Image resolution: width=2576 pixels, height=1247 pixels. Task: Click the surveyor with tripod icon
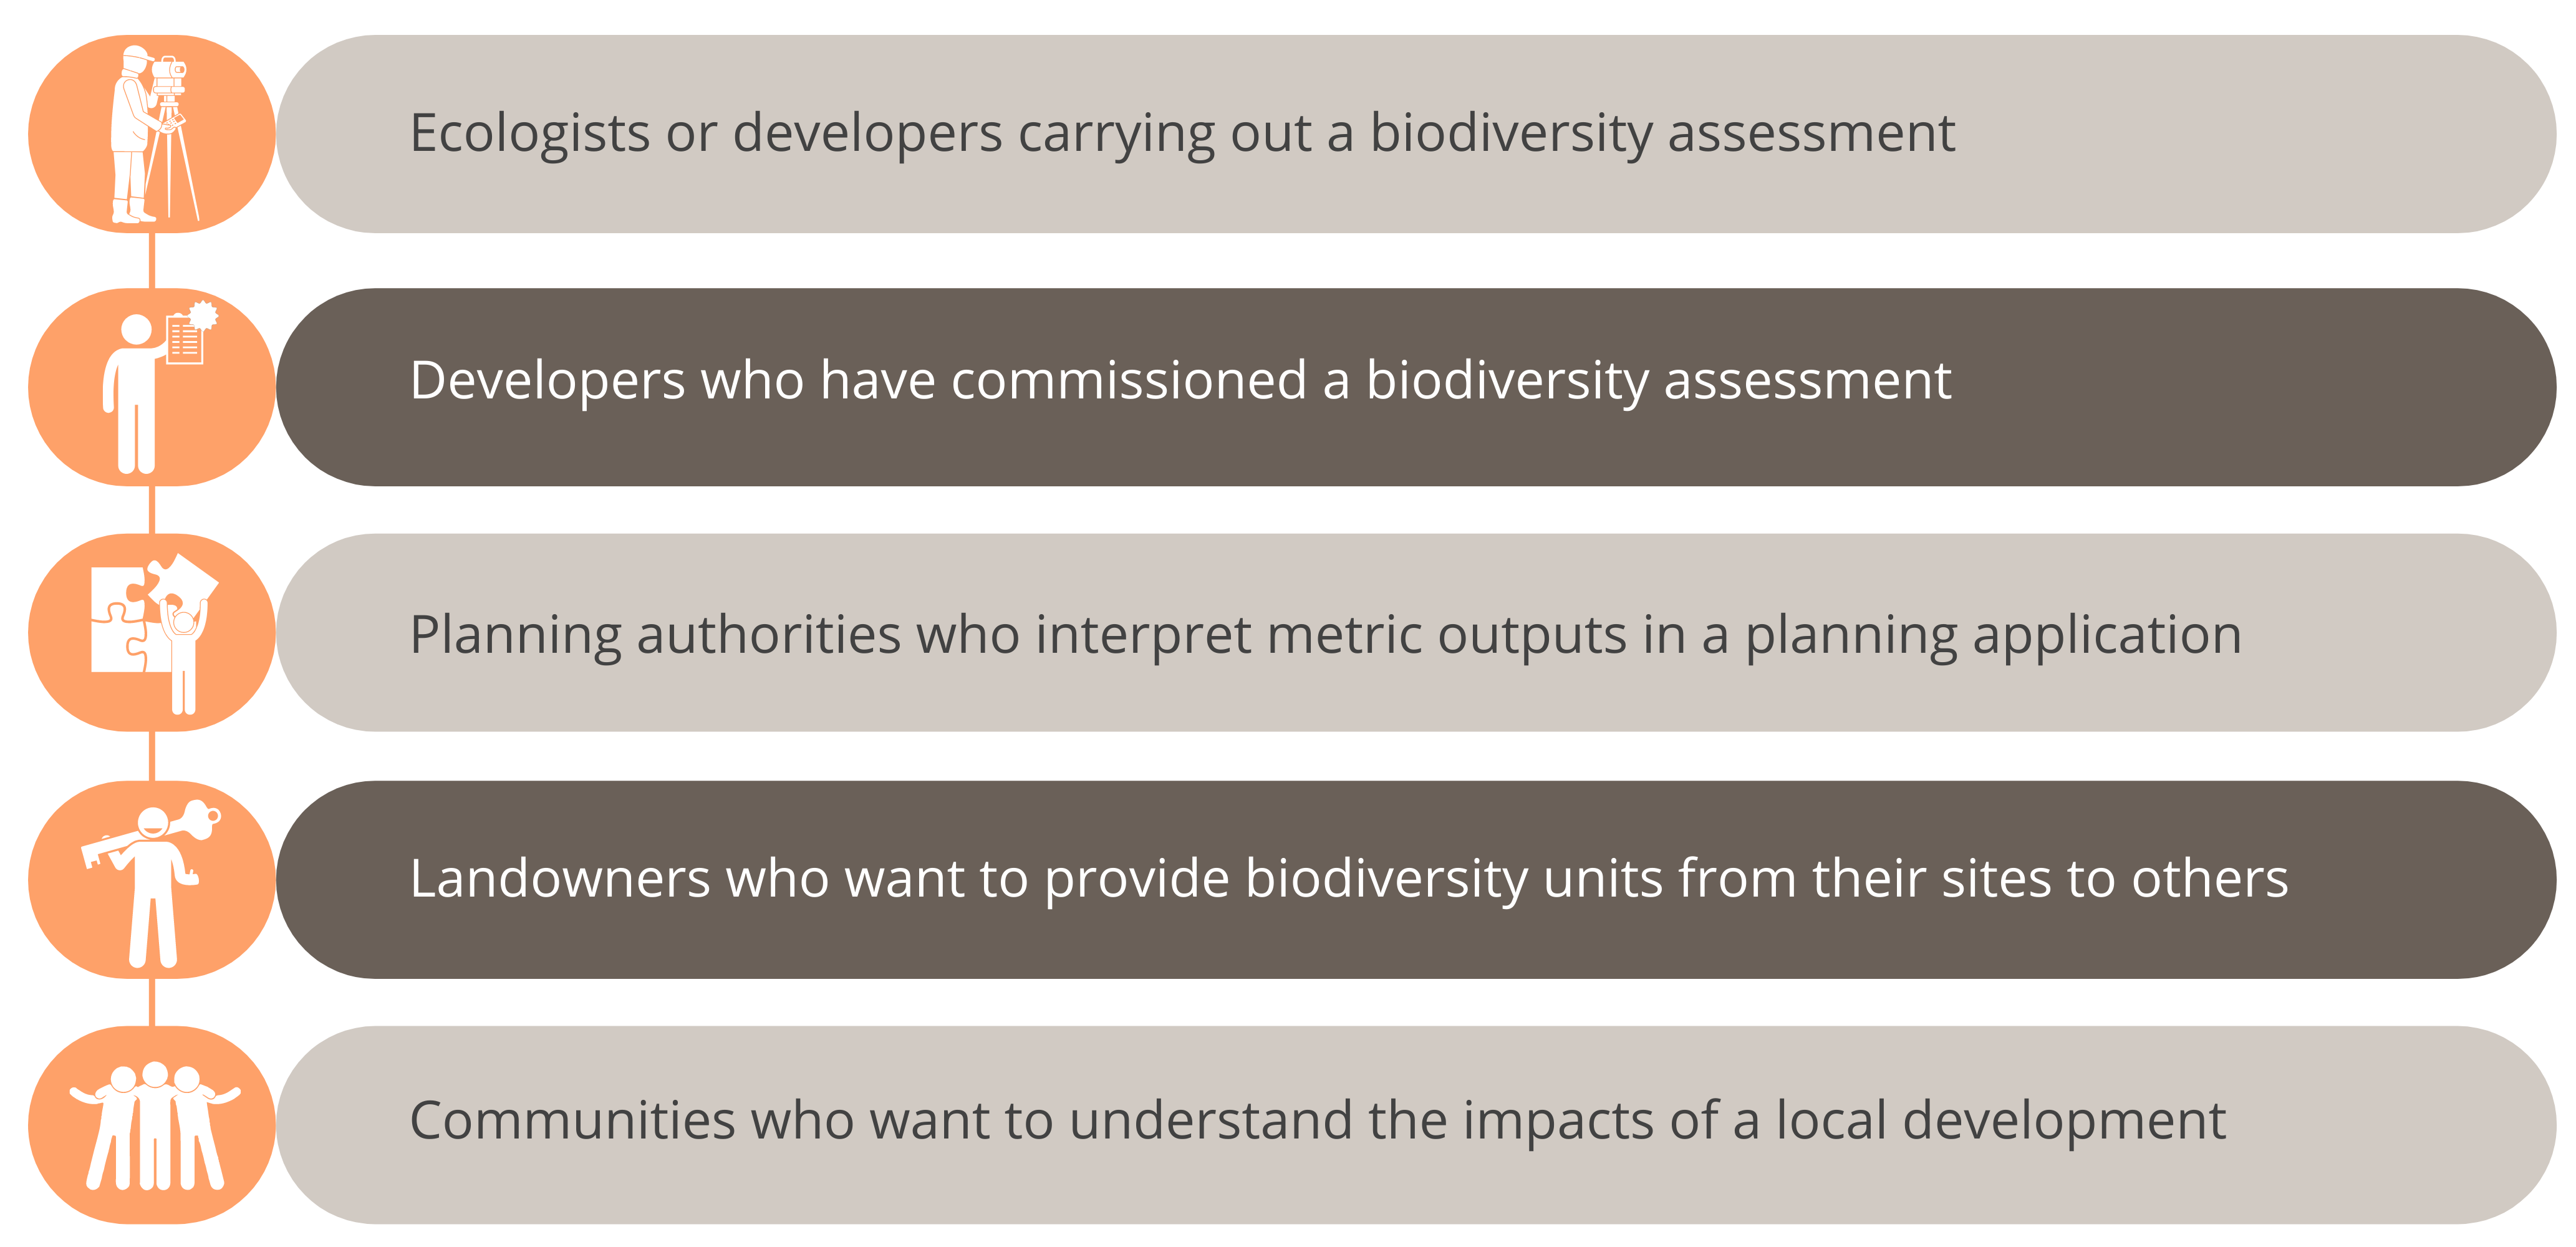[x=152, y=134]
